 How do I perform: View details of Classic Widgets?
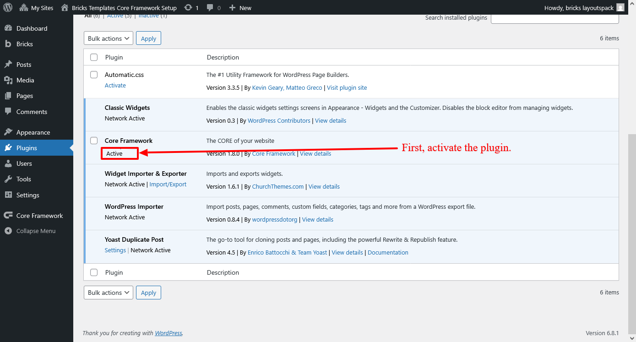point(331,121)
